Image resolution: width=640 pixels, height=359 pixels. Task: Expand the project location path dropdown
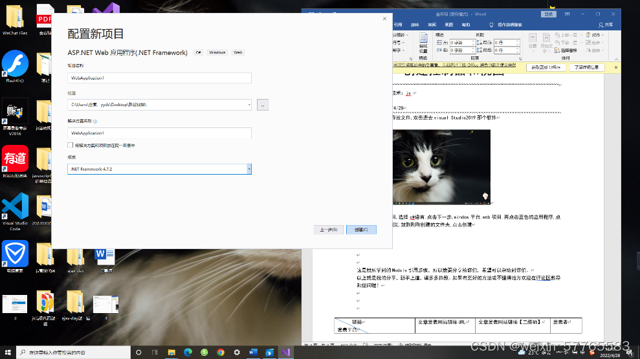pyautogui.click(x=249, y=105)
